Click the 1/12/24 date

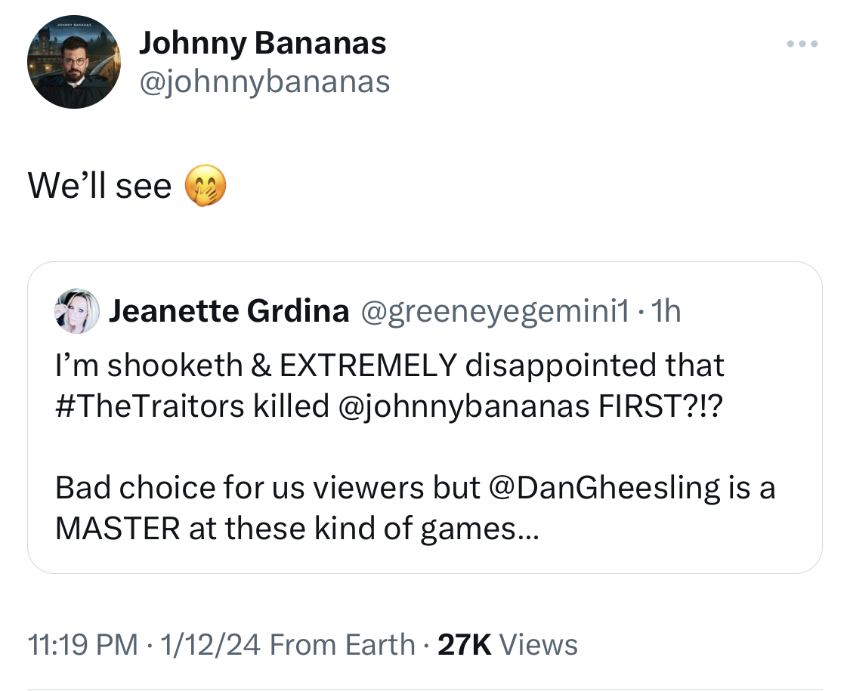210,645
